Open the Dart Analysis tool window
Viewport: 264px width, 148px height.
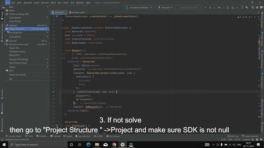coord(113,136)
